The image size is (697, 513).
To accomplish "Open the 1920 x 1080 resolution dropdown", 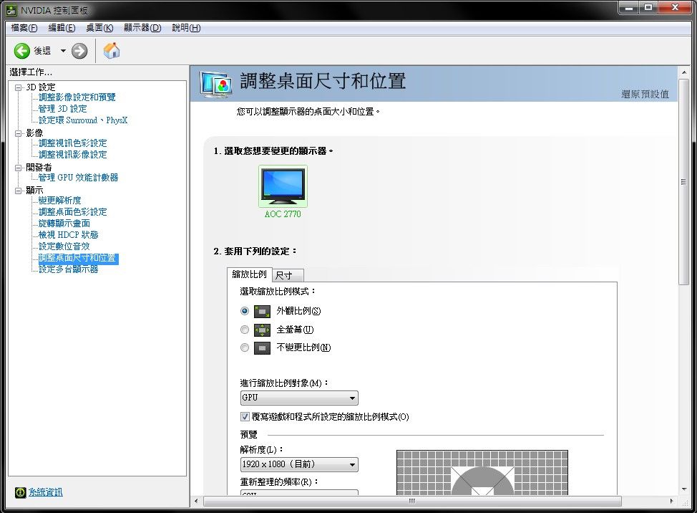I will point(299,465).
